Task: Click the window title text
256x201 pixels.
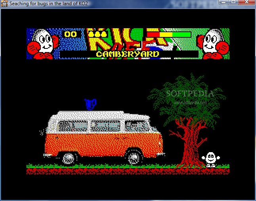Action: click(x=49, y=4)
